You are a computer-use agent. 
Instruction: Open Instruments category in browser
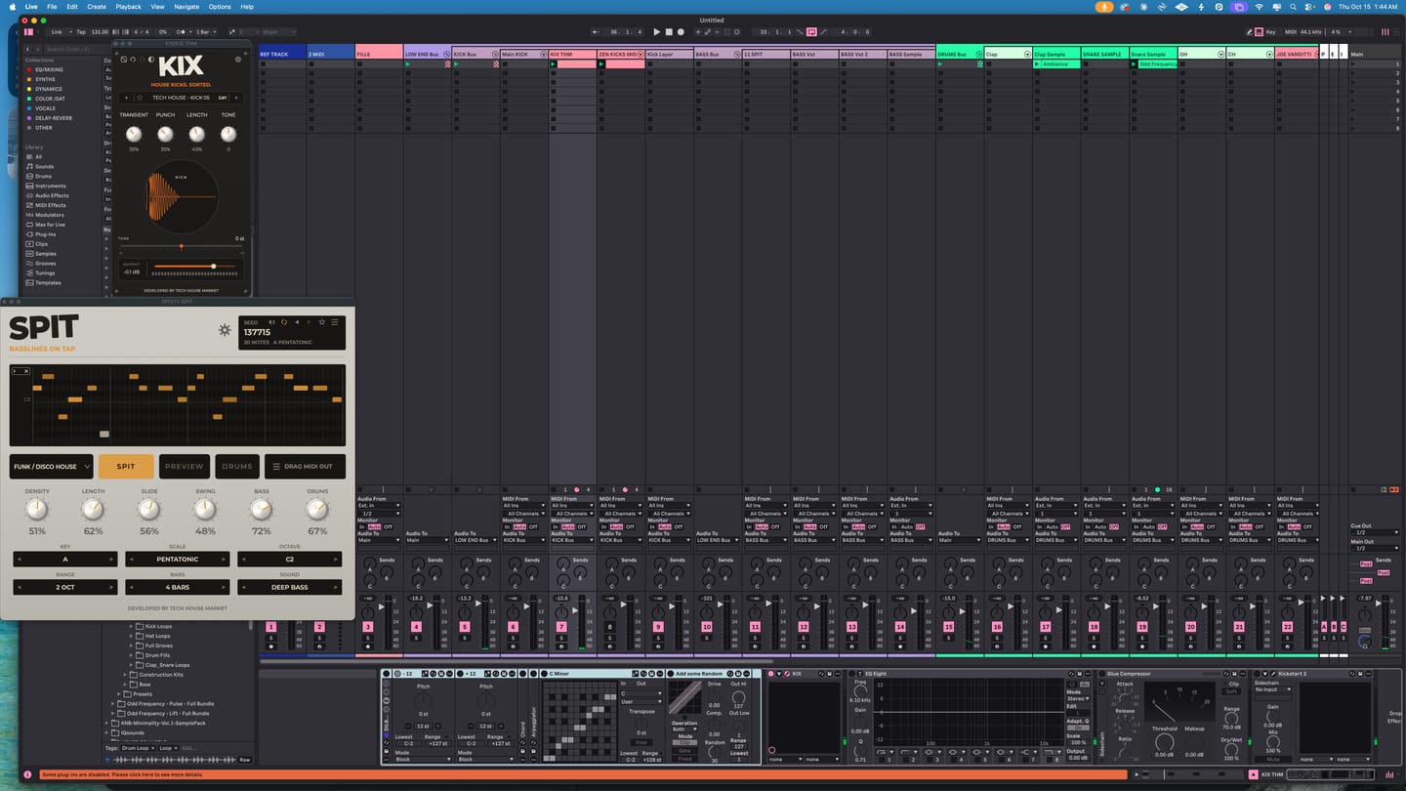[51, 186]
